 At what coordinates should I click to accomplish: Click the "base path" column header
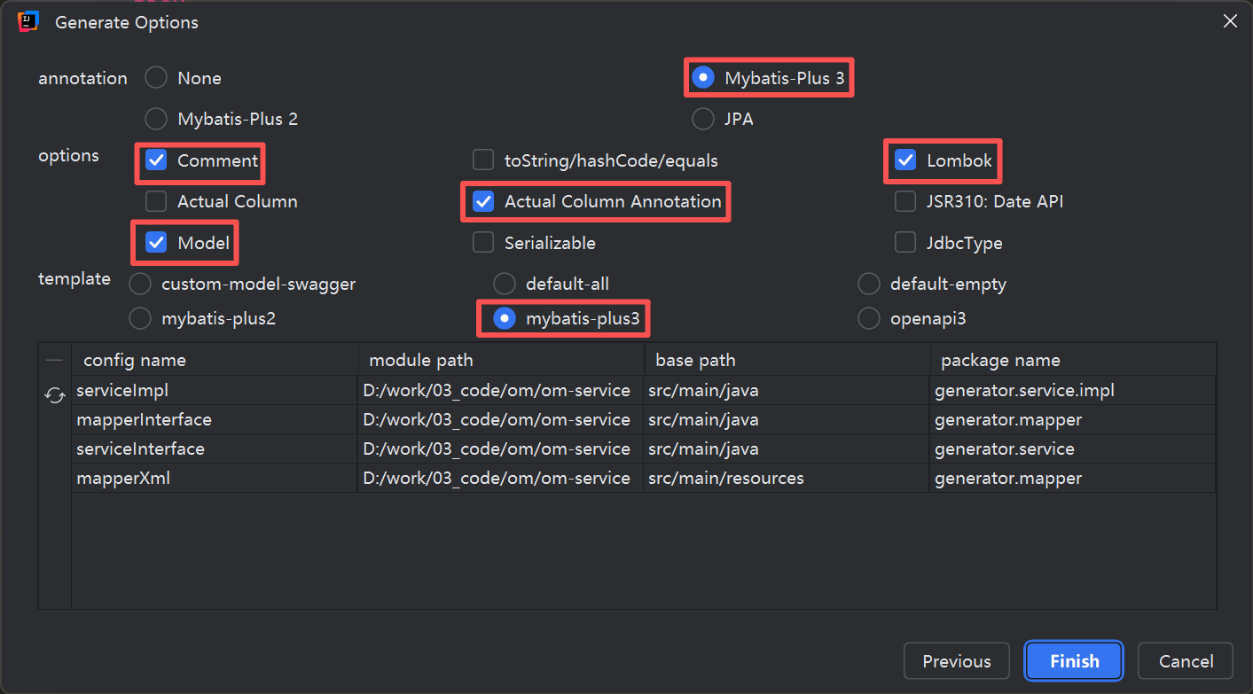(787, 360)
